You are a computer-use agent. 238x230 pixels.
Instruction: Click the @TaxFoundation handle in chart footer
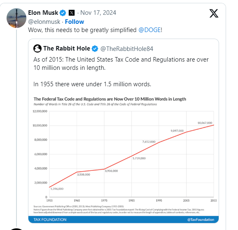[201, 220]
